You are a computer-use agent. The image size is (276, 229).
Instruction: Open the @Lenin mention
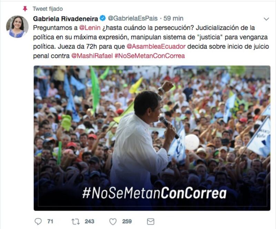tap(90, 28)
